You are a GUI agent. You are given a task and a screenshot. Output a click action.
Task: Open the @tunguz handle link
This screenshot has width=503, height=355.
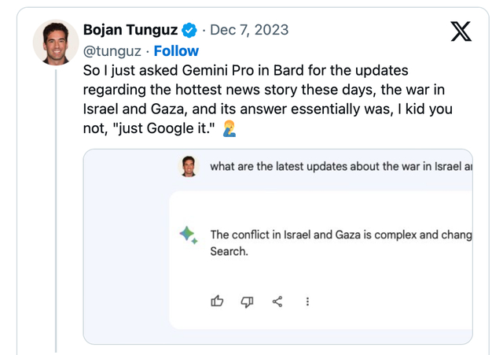(112, 51)
